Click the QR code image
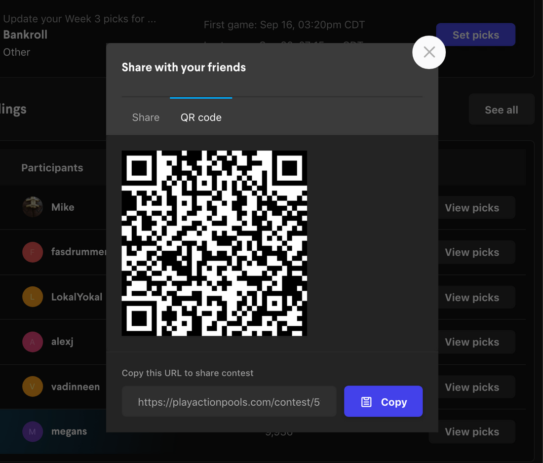The width and height of the screenshot is (543, 463). click(x=214, y=243)
